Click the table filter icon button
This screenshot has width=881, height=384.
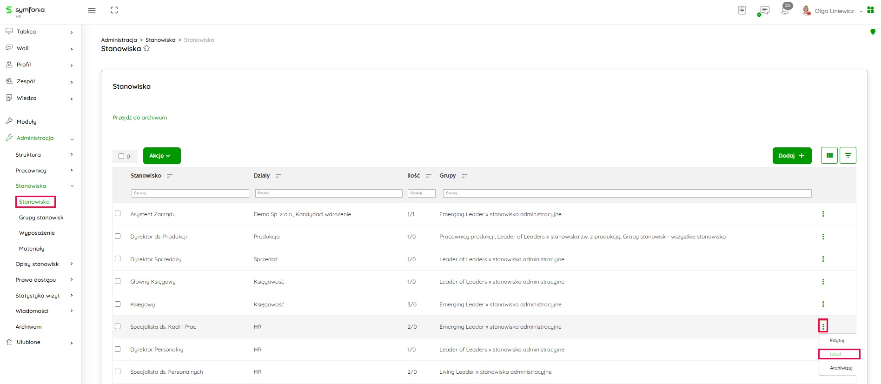[x=848, y=155]
